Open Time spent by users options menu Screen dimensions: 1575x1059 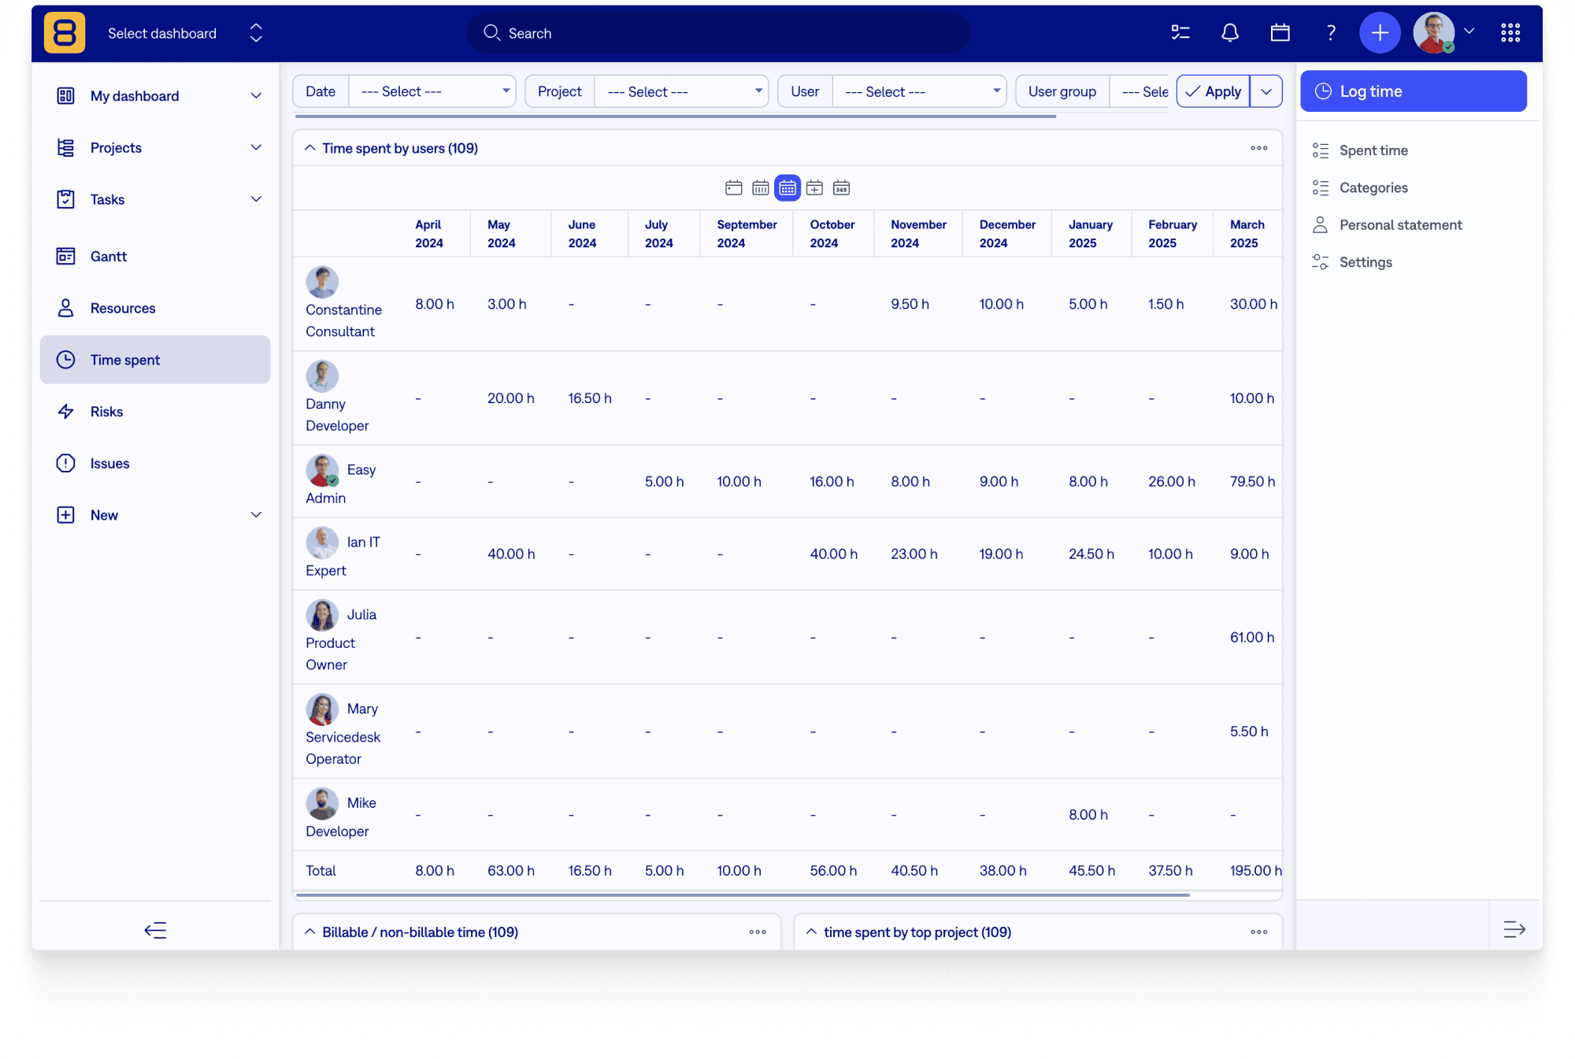(x=1259, y=148)
